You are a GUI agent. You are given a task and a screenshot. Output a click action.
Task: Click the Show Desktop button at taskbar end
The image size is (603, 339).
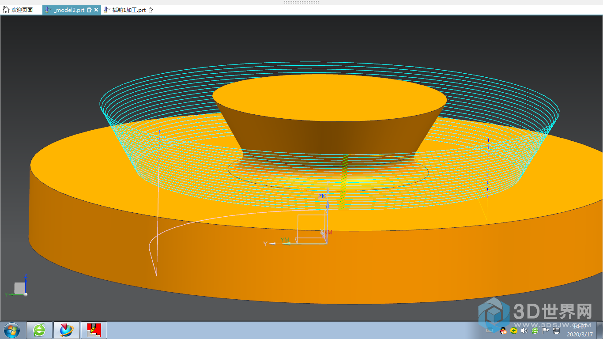[599, 330]
